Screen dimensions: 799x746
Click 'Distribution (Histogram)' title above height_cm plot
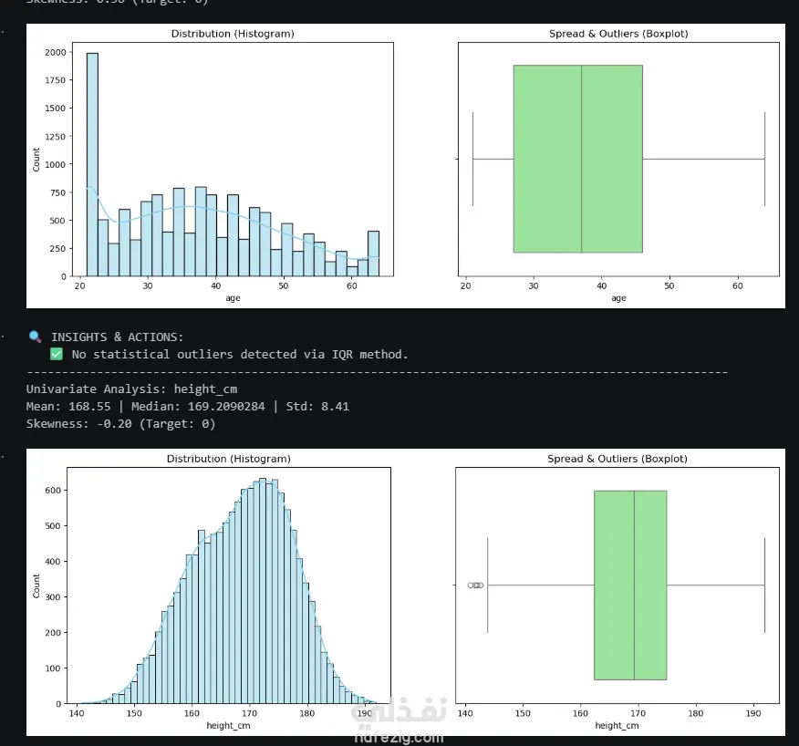click(229, 459)
